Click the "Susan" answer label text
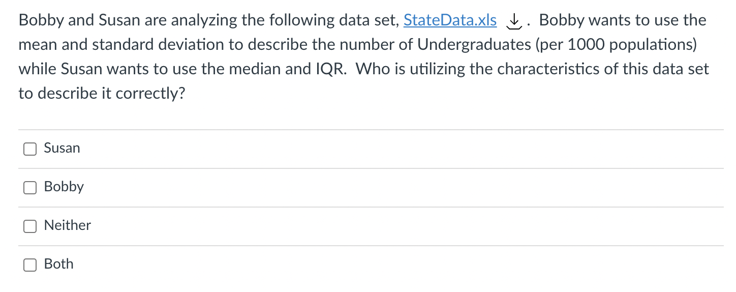The width and height of the screenshot is (736, 292). (x=62, y=148)
